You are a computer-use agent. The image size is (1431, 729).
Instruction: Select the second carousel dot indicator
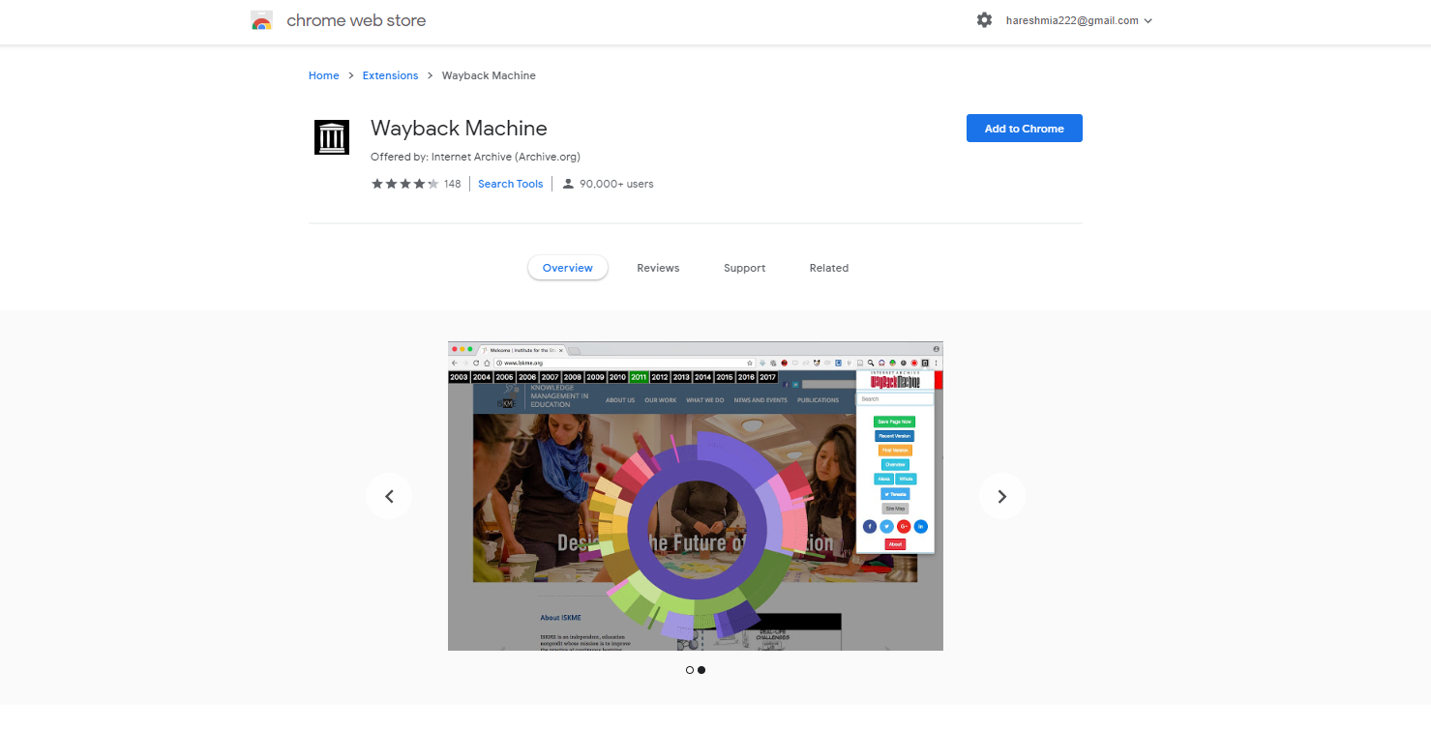coord(701,670)
